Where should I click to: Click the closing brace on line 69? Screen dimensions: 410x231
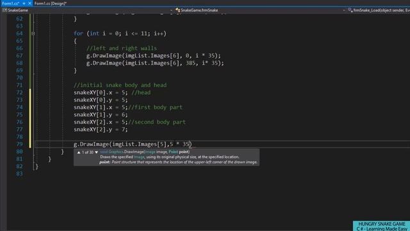76,71
